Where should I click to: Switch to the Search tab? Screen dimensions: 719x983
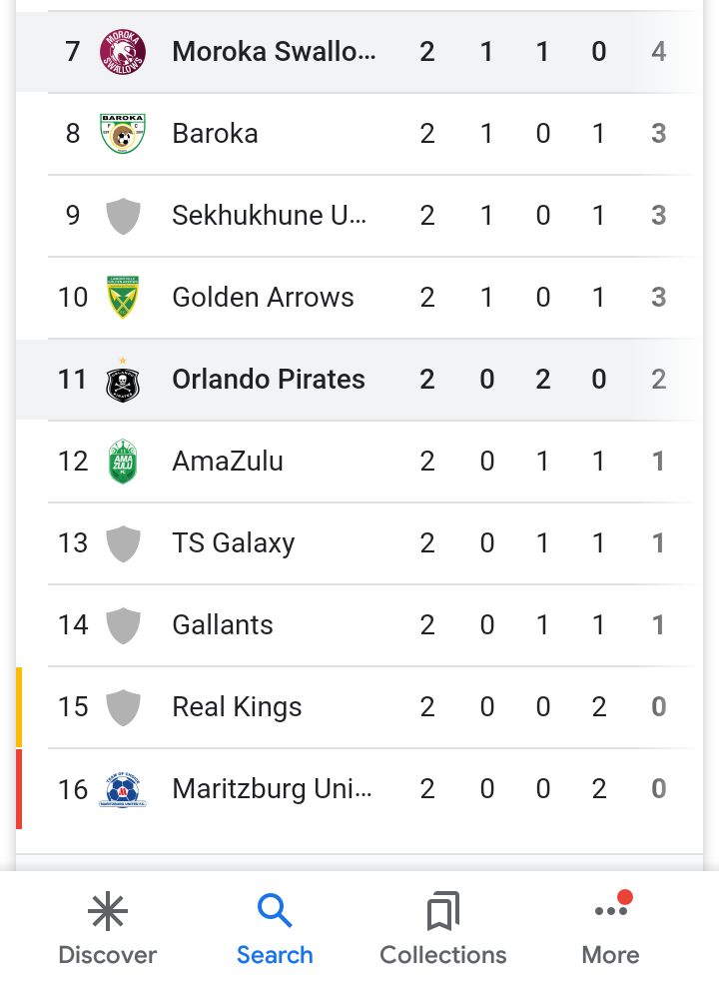(275, 929)
